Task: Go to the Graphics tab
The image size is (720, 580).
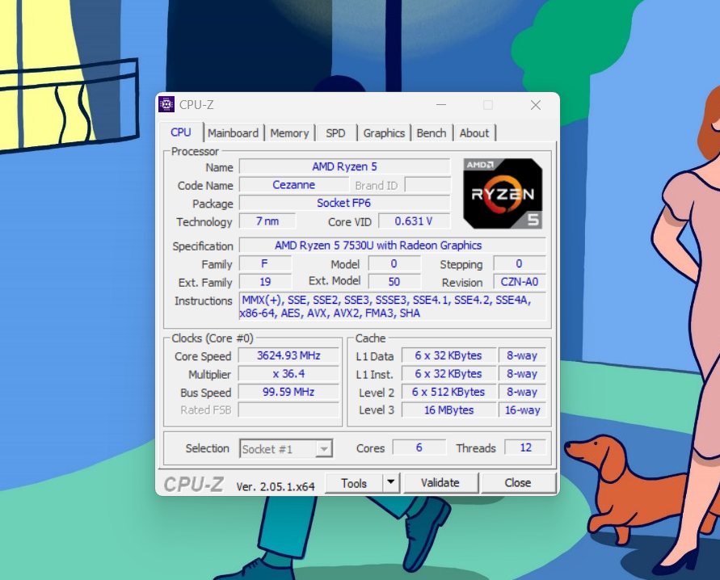Action: 384,133
